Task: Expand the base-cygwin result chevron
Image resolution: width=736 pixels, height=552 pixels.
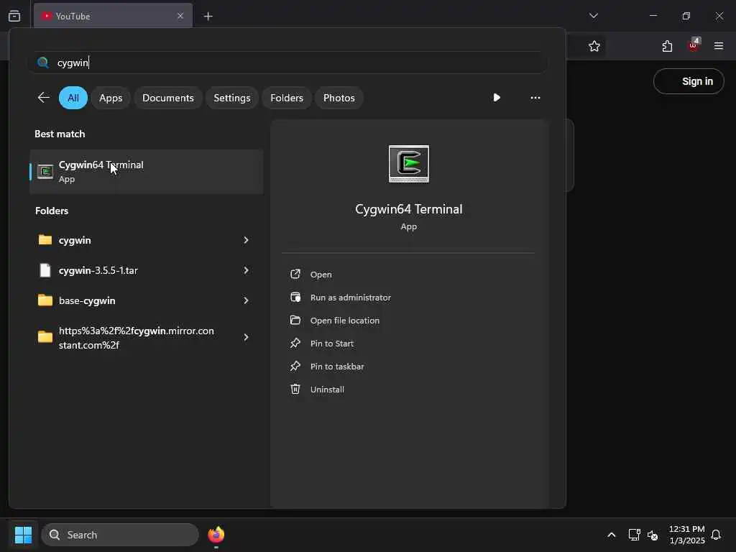Action: click(x=246, y=300)
